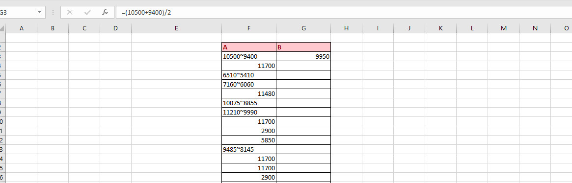Select cell containing 9485~8145
Viewport: 572px width, 183px height.
tap(249, 149)
